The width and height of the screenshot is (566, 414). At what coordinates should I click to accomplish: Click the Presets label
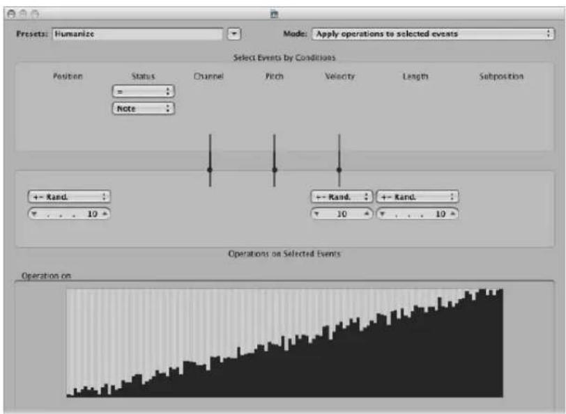click(x=32, y=34)
